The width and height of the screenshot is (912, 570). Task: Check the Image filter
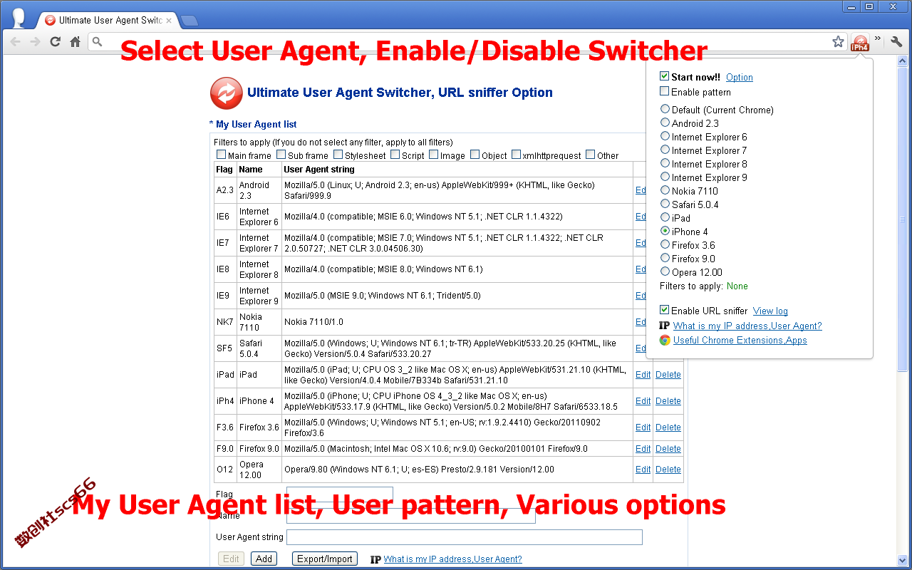pos(433,155)
